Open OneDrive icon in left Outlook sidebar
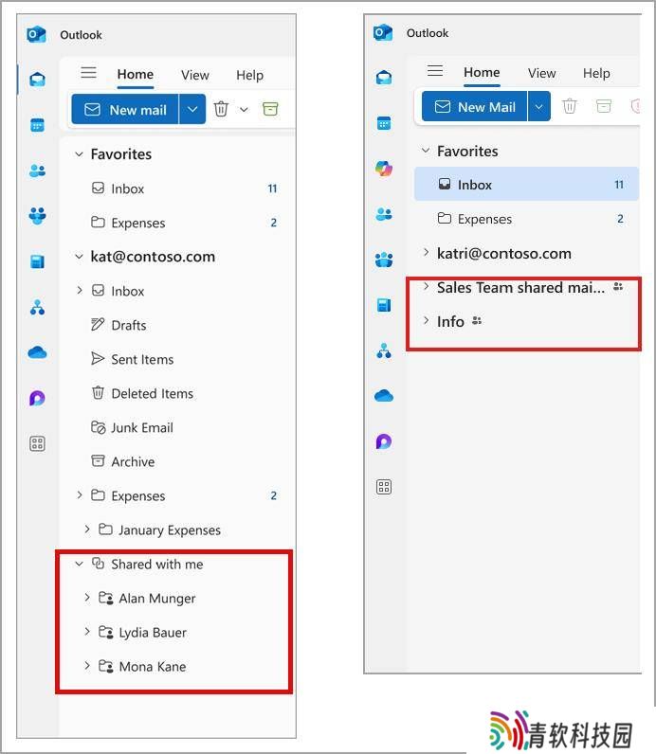This screenshot has width=656, height=754. point(38,353)
